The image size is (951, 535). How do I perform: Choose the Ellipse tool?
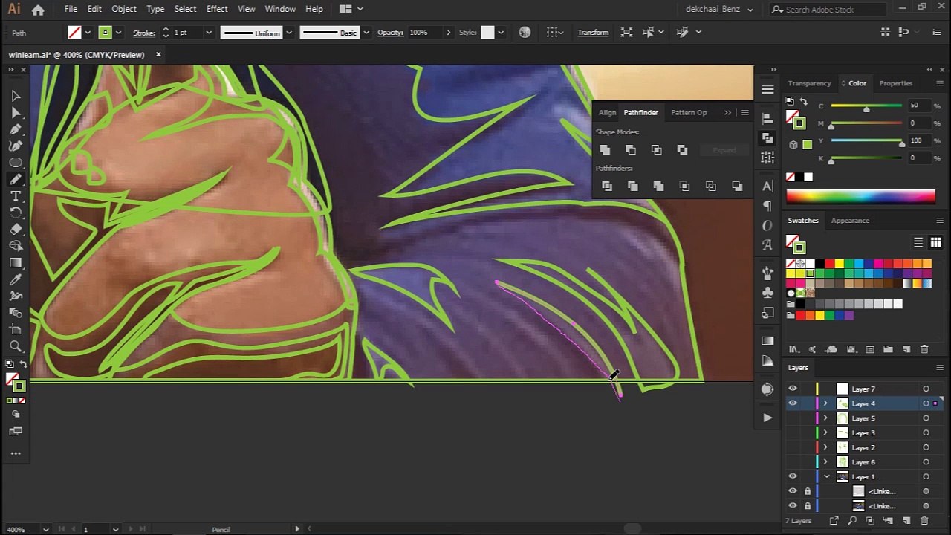pyautogui.click(x=16, y=163)
